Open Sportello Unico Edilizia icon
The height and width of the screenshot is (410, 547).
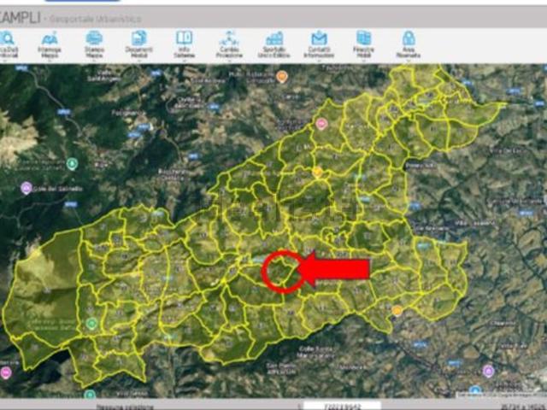pos(274,38)
